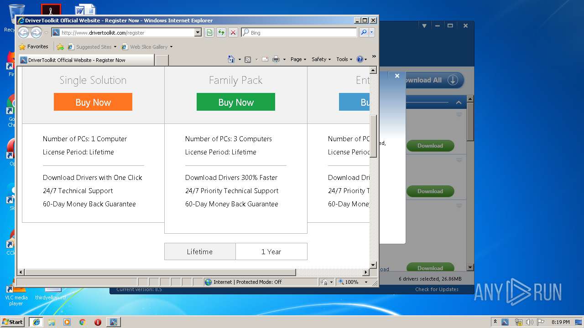The width and height of the screenshot is (584, 328).
Task: Open Windows Media Player on taskbar
Action: [x=67, y=322]
